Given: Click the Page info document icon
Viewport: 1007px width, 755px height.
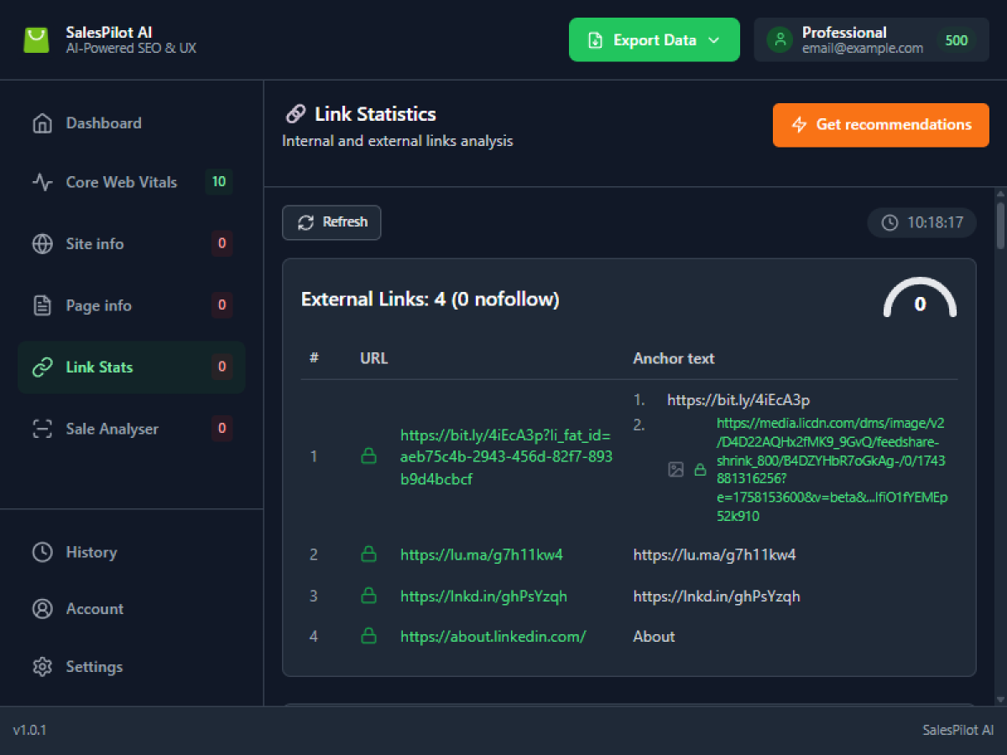Looking at the screenshot, I should pos(42,305).
